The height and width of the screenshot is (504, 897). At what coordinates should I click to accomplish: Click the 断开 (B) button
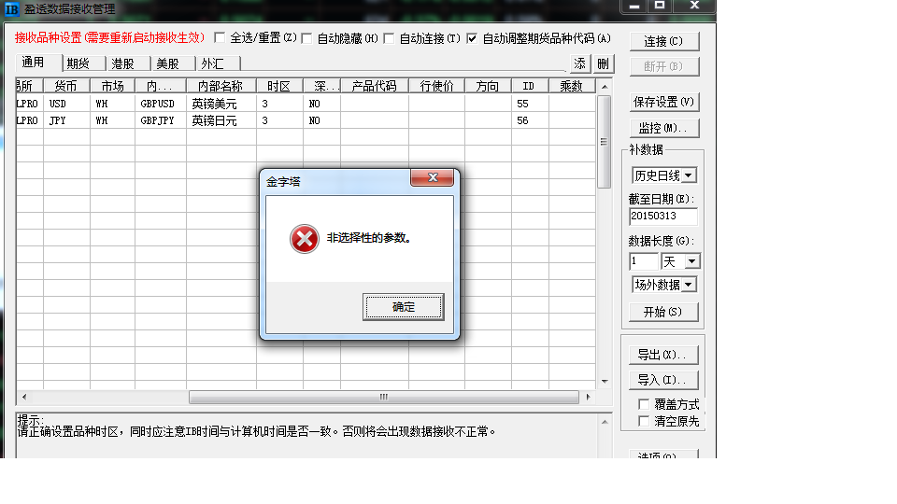pos(663,66)
